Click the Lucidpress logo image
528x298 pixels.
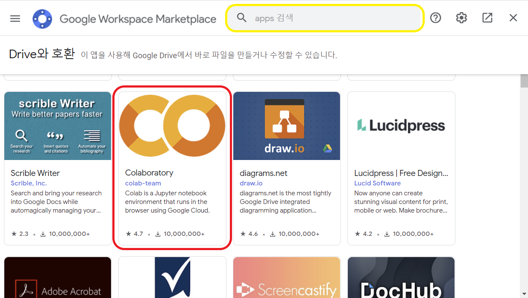coord(401,126)
